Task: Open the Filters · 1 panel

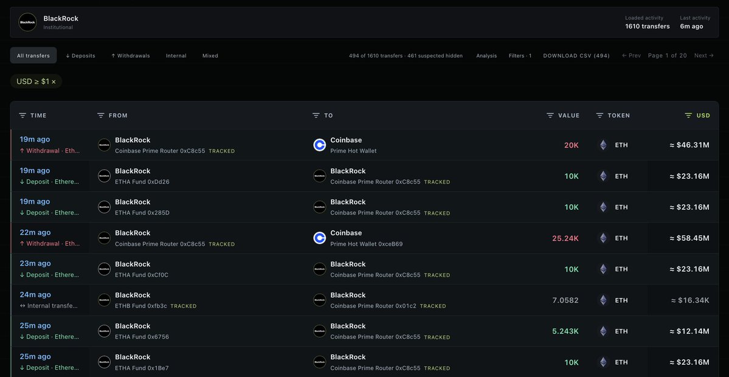Action: [520, 56]
